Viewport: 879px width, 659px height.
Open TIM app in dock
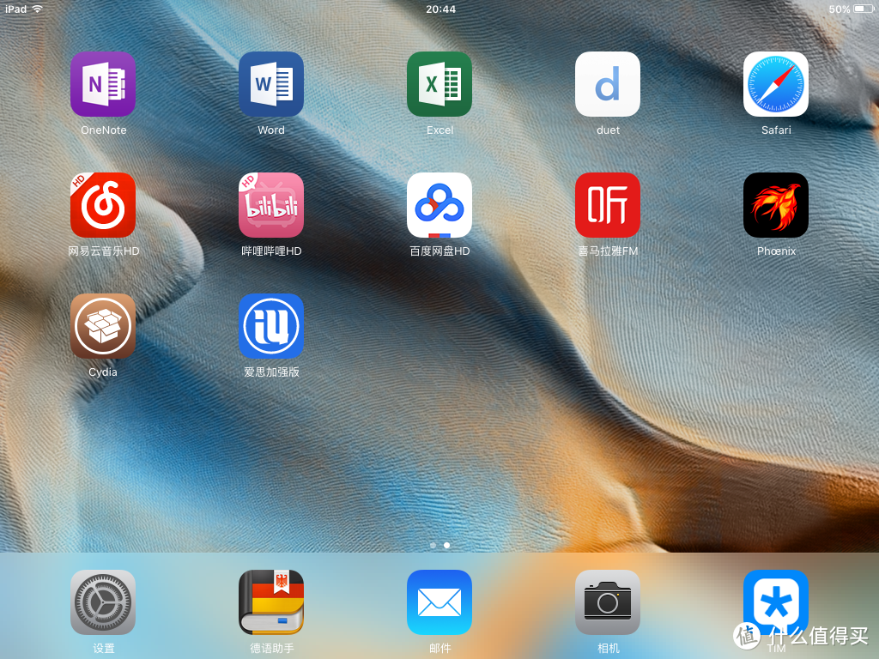(776, 602)
